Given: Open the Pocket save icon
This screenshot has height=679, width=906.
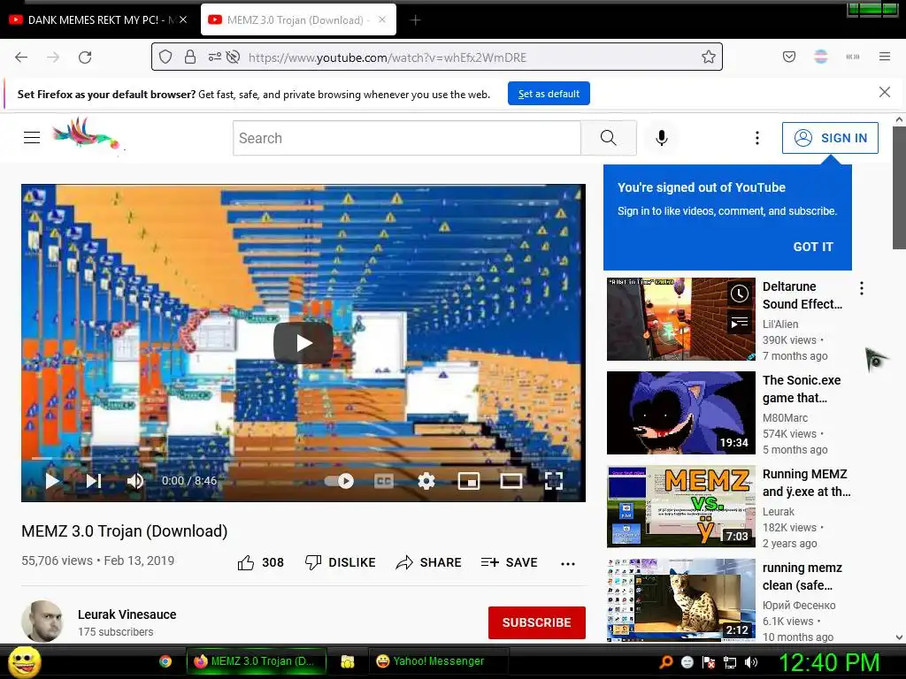Looking at the screenshot, I should click(x=789, y=57).
